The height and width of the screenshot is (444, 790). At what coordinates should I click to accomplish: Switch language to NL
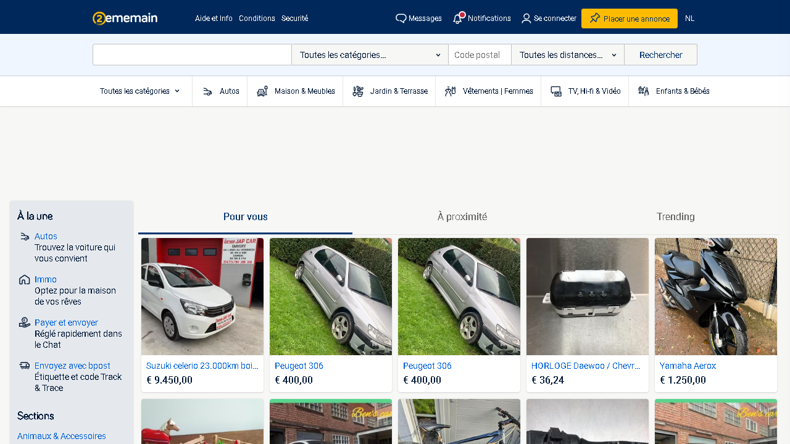coord(690,18)
